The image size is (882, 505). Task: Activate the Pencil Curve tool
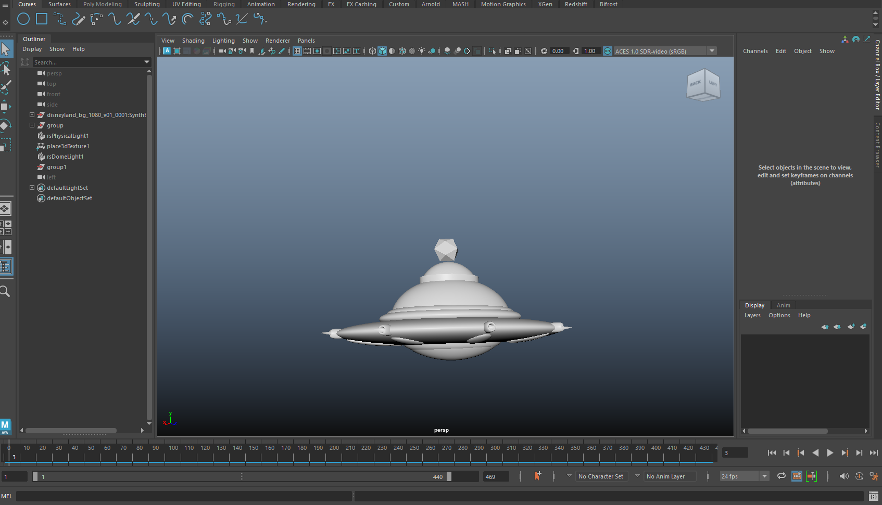click(78, 19)
